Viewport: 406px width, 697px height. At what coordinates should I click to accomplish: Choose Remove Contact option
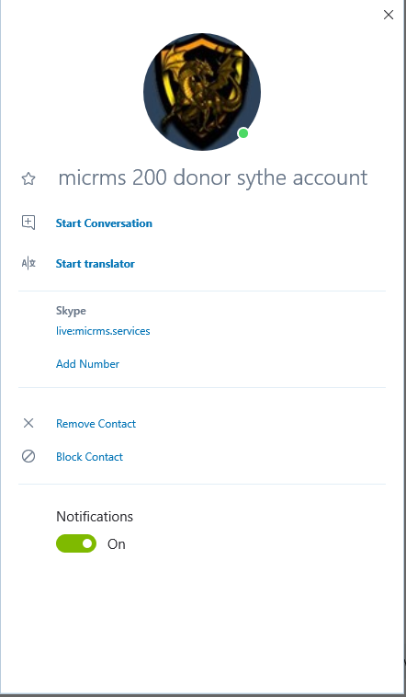pyautogui.click(x=96, y=424)
